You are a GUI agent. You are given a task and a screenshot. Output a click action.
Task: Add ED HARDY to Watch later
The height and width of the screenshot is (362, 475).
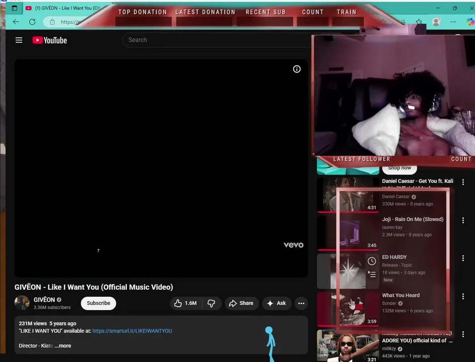coord(372,261)
